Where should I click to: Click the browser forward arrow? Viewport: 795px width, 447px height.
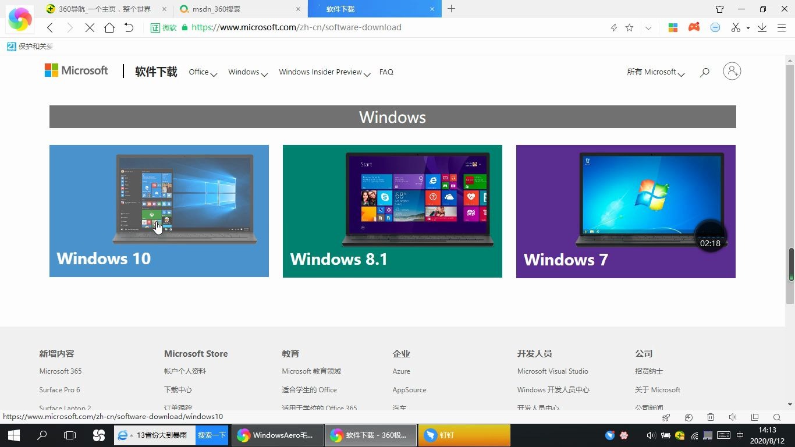tap(70, 27)
